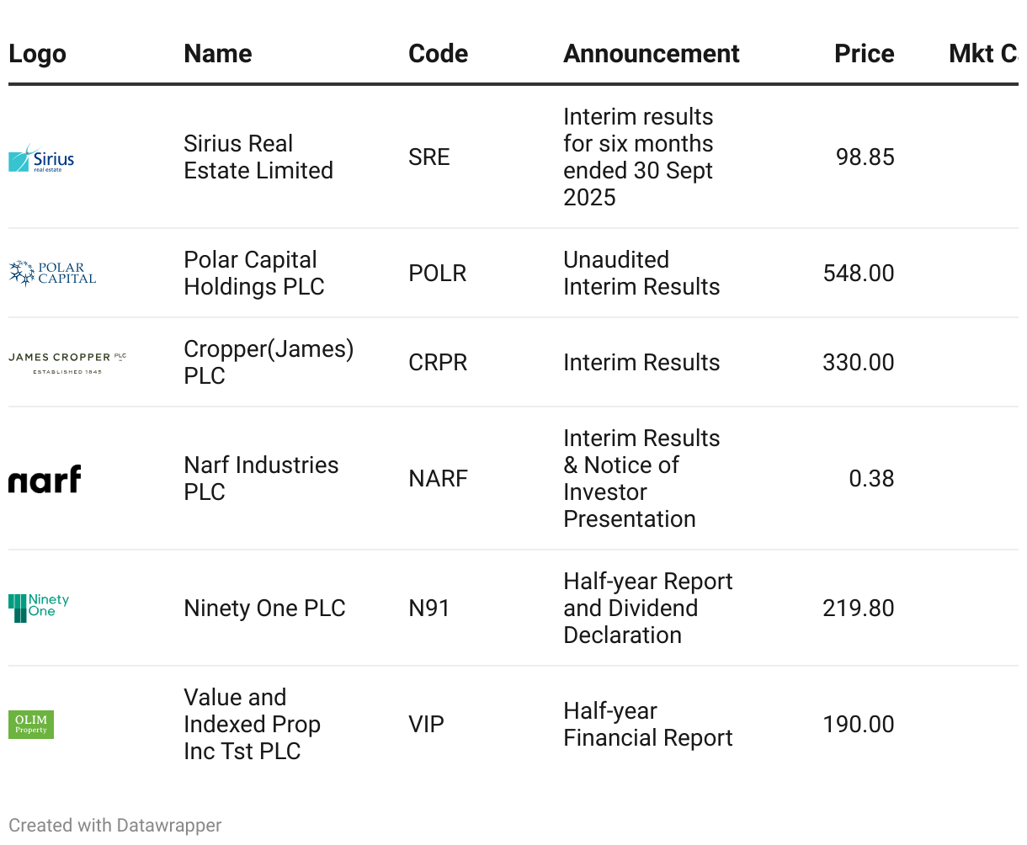1027x845 pixels.
Task: Open the Created with Datawrapper link
Action: pyautogui.click(x=115, y=826)
